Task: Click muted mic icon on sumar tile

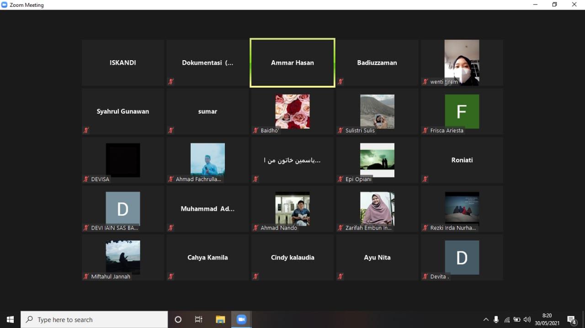Action: [x=171, y=130]
